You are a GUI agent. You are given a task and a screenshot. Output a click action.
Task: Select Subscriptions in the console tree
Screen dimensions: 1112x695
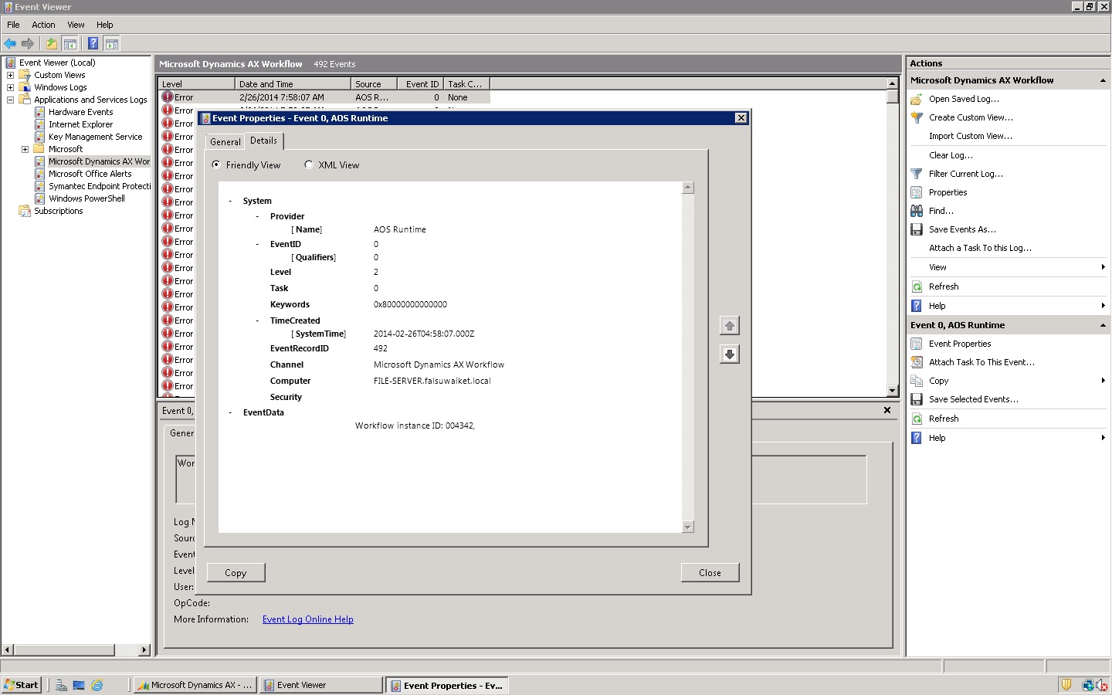pyautogui.click(x=58, y=211)
